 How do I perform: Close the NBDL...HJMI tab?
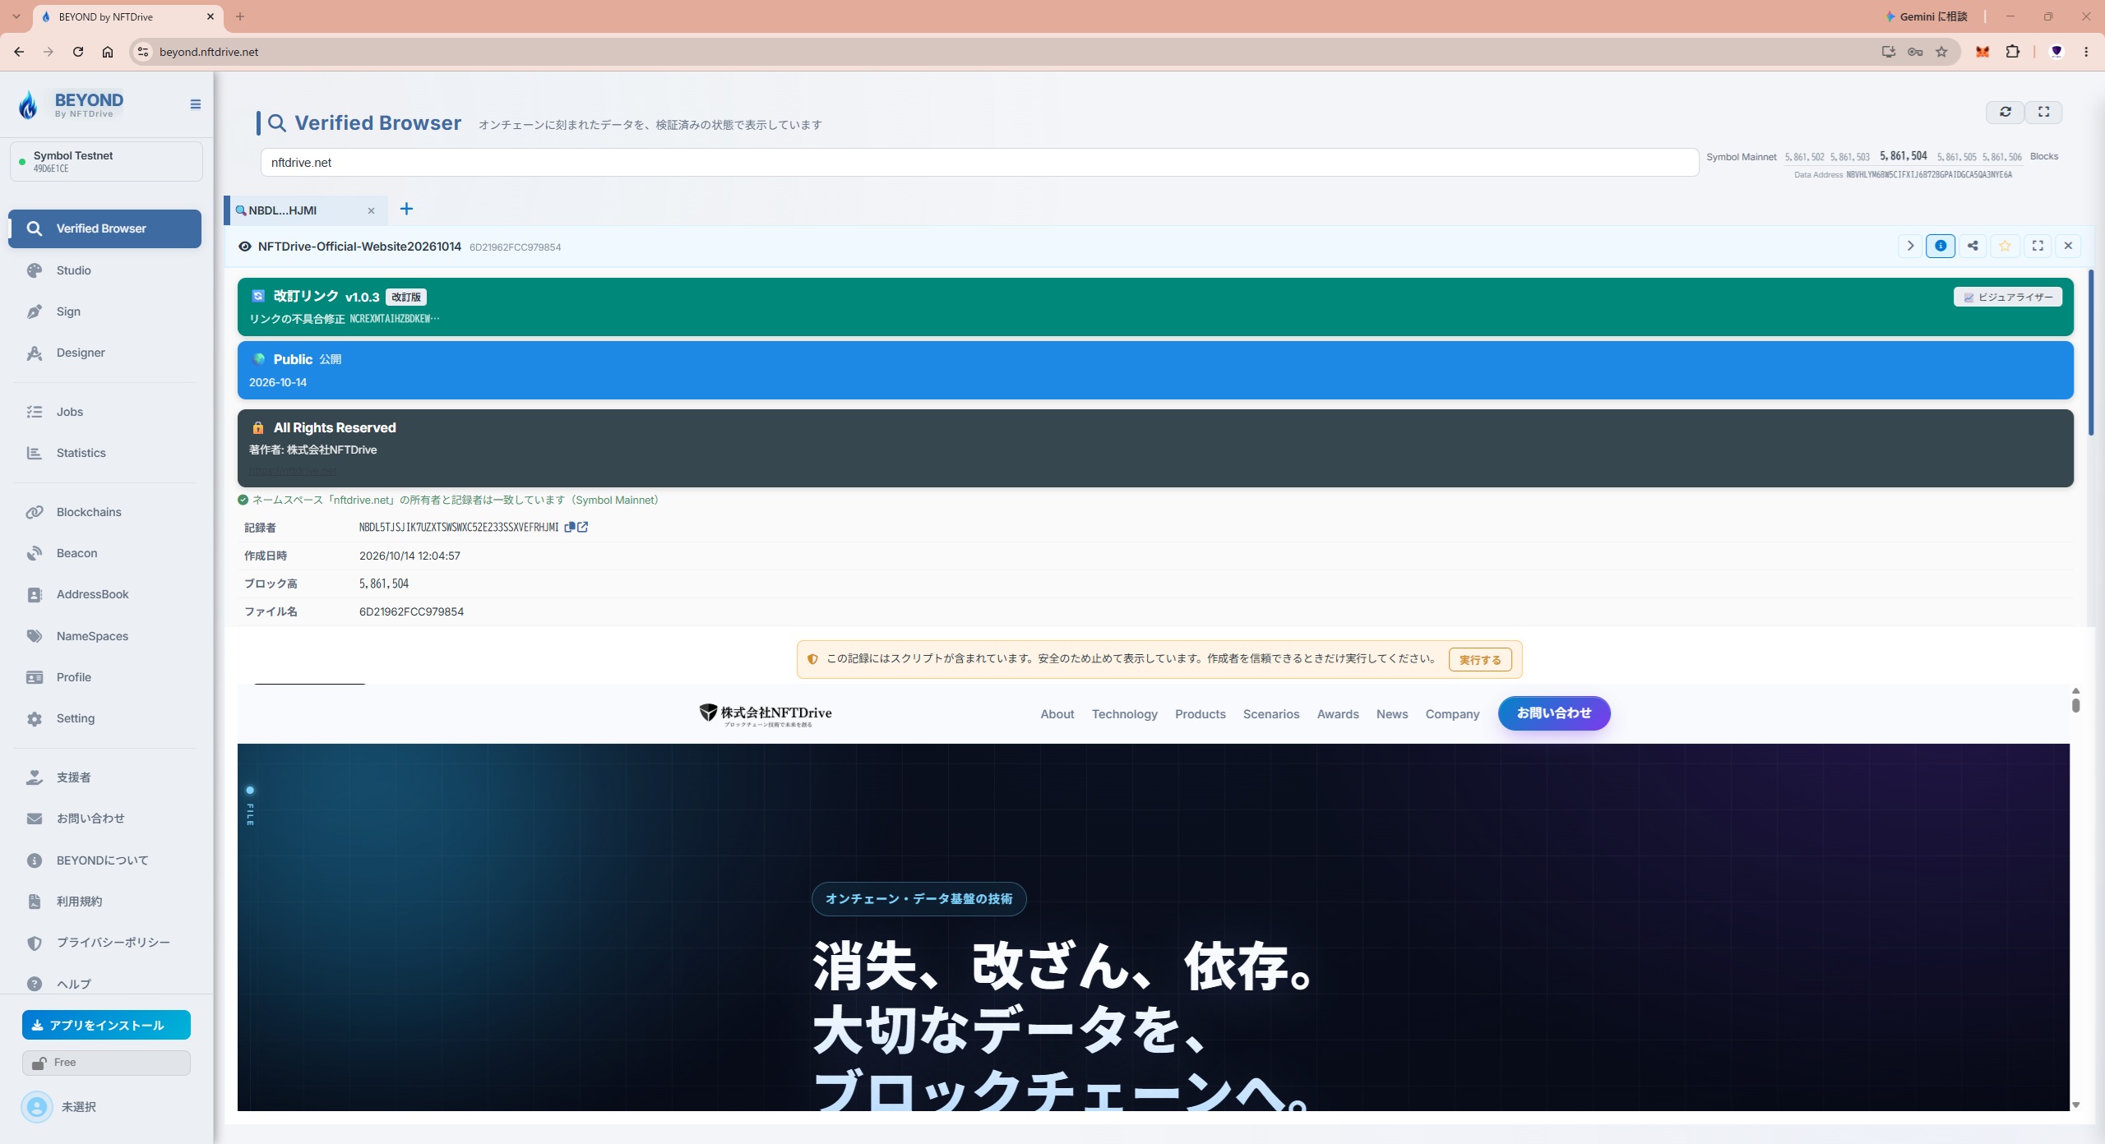[x=371, y=211]
